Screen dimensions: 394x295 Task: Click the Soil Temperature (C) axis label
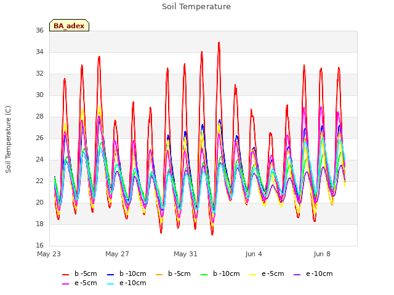click(8, 140)
